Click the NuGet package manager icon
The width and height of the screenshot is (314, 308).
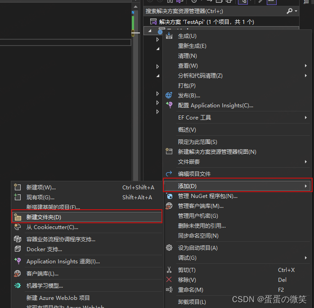169,196
